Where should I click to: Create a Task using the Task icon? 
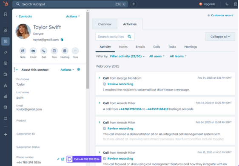[54, 51]
